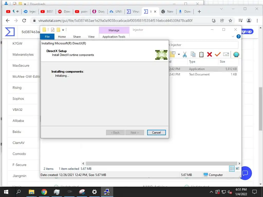Click the properties checkmark icon in Injector title bar
Viewport: 263px width, 197px height.
tap(53, 30)
